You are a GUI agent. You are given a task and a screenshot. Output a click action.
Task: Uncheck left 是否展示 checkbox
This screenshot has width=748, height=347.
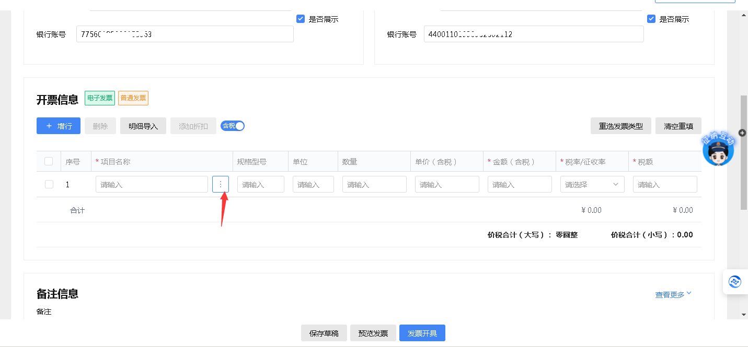click(301, 19)
